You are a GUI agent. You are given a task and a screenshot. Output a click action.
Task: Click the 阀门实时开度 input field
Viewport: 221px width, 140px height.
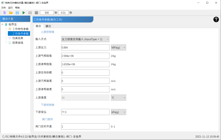[85, 126]
